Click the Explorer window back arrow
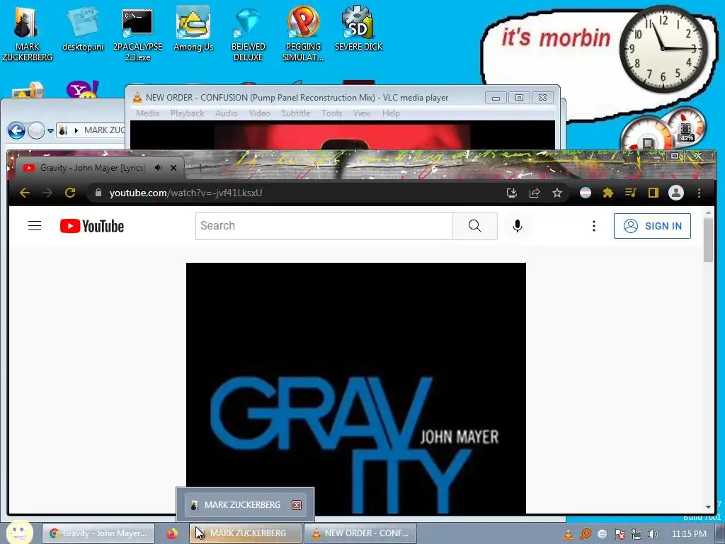Viewport: 725px width, 544px height. (x=17, y=131)
